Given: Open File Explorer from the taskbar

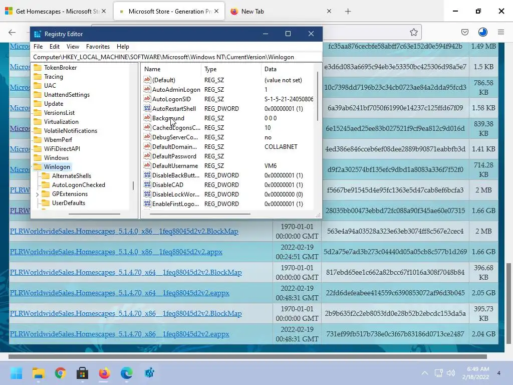Looking at the screenshot, I should tap(38, 373).
